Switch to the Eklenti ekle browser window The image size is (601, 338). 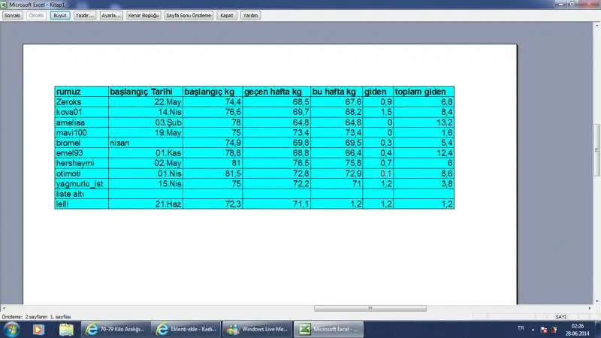[185, 329]
